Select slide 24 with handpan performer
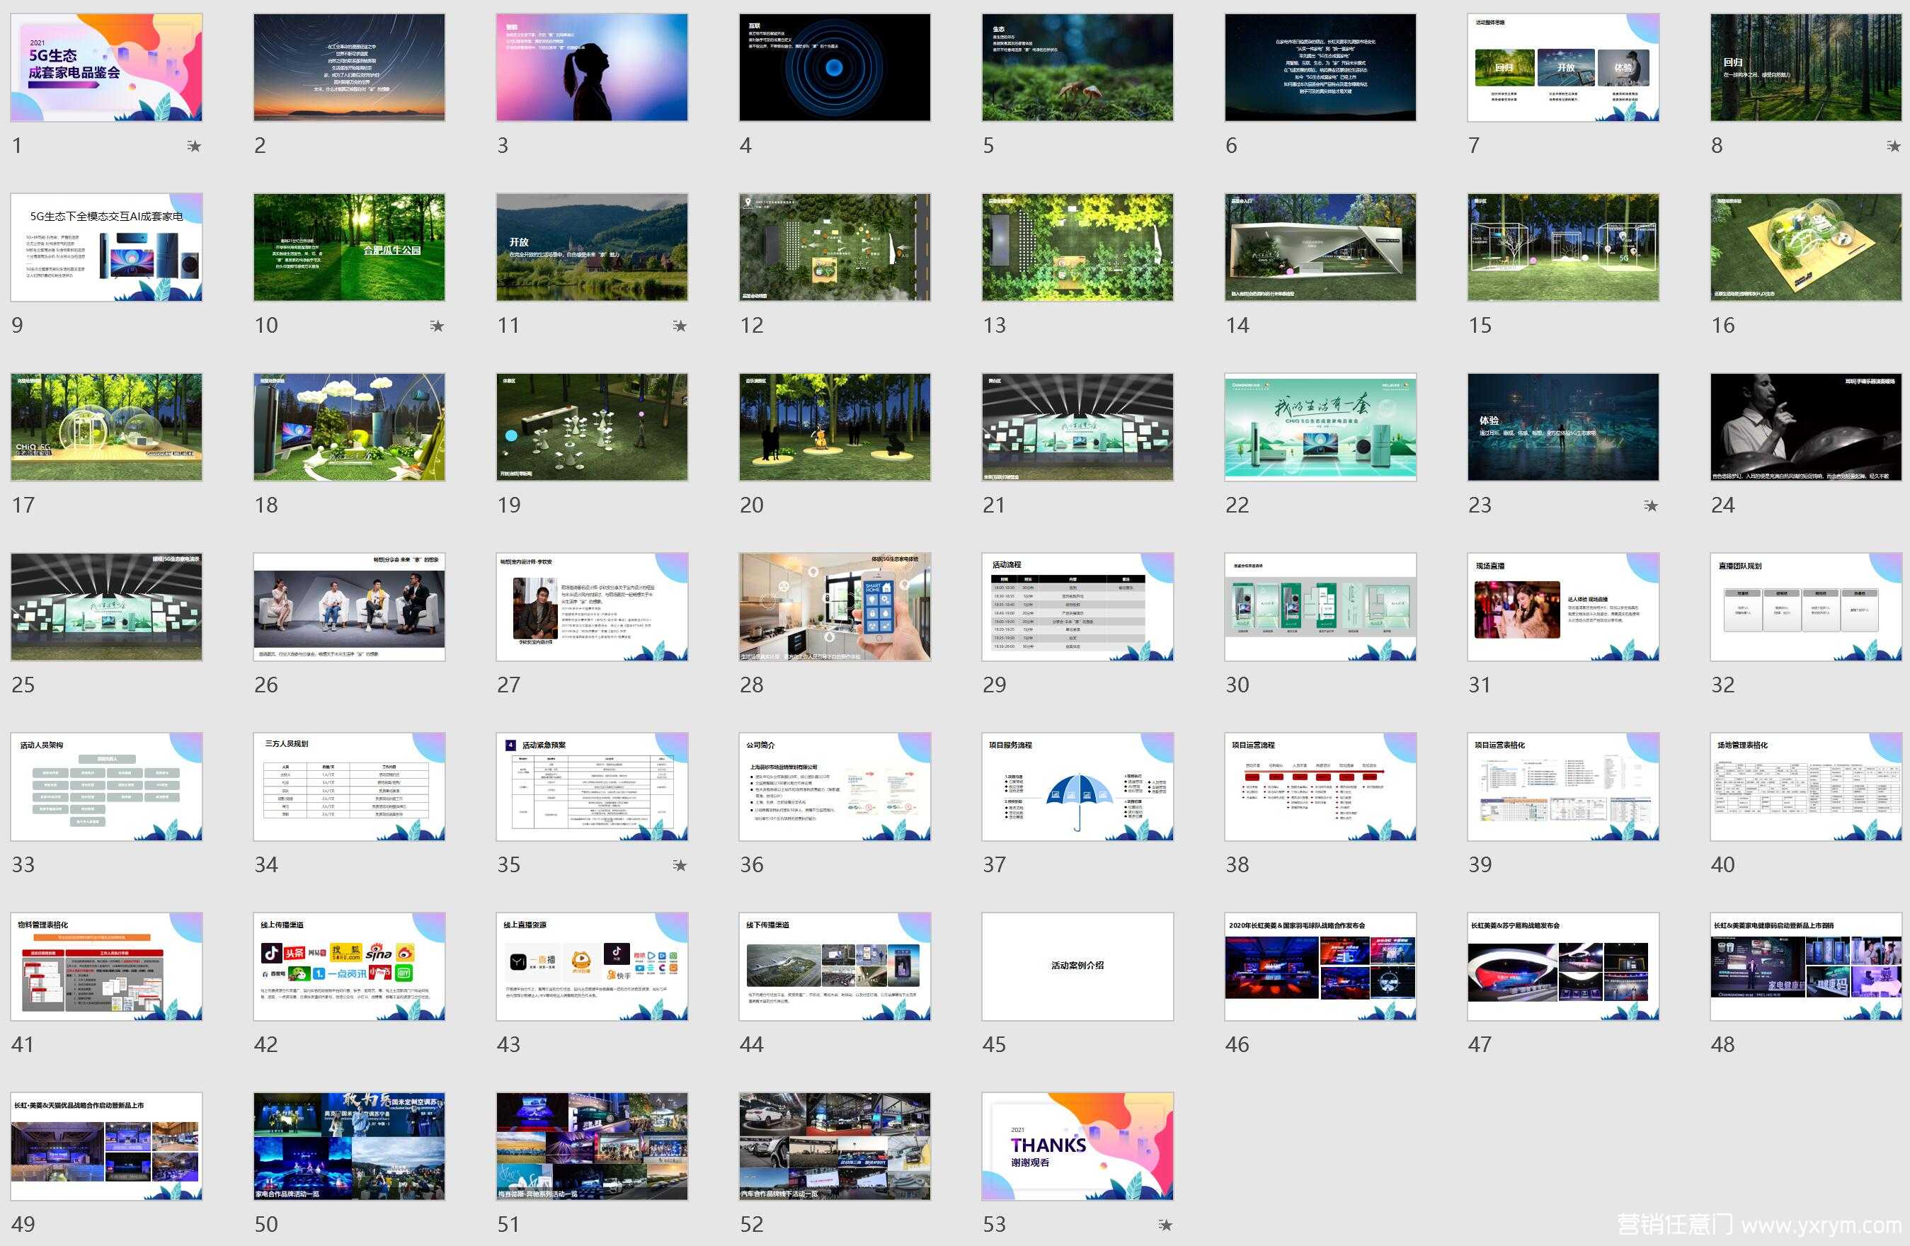 click(x=1806, y=427)
